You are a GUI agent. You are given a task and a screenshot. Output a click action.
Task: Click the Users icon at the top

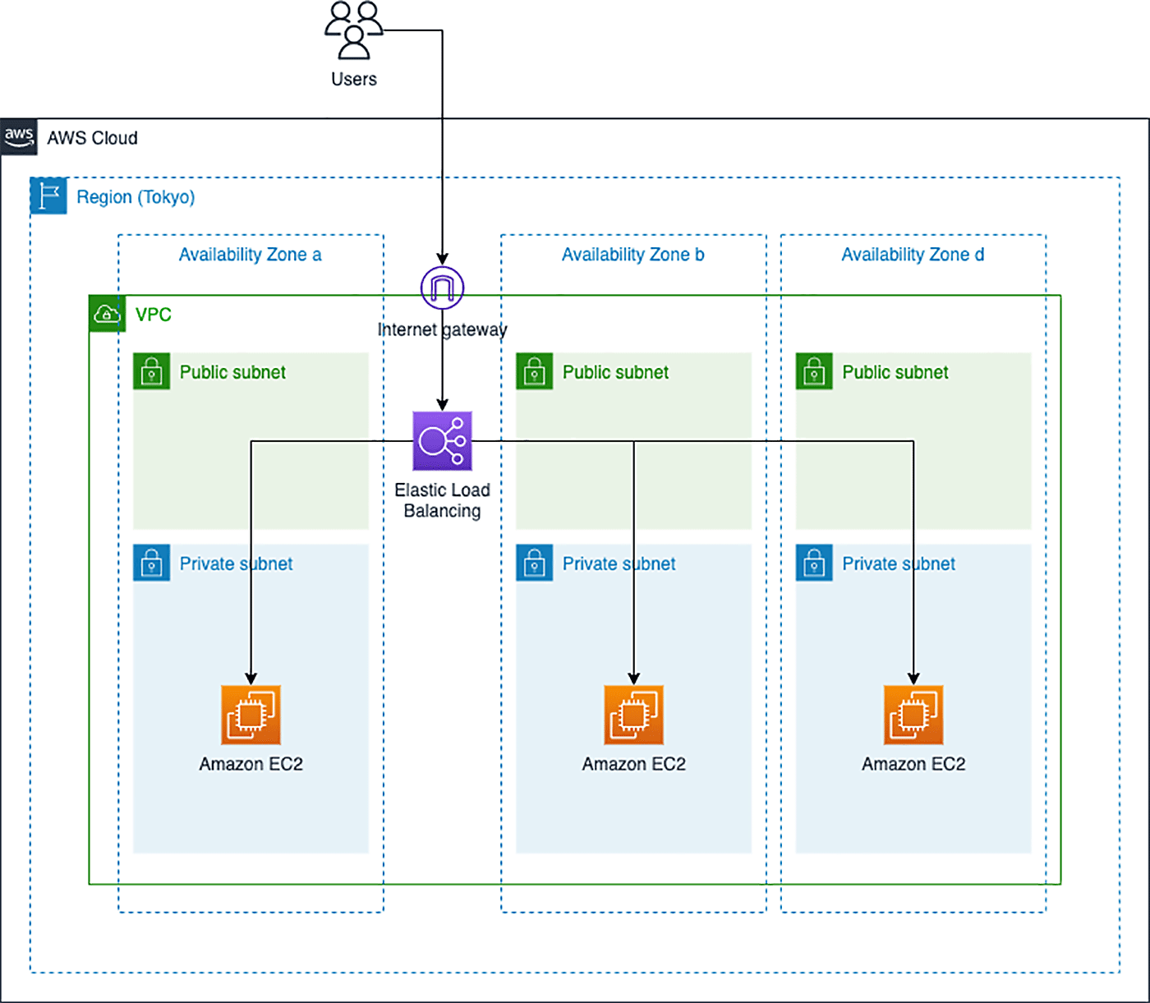[353, 33]
